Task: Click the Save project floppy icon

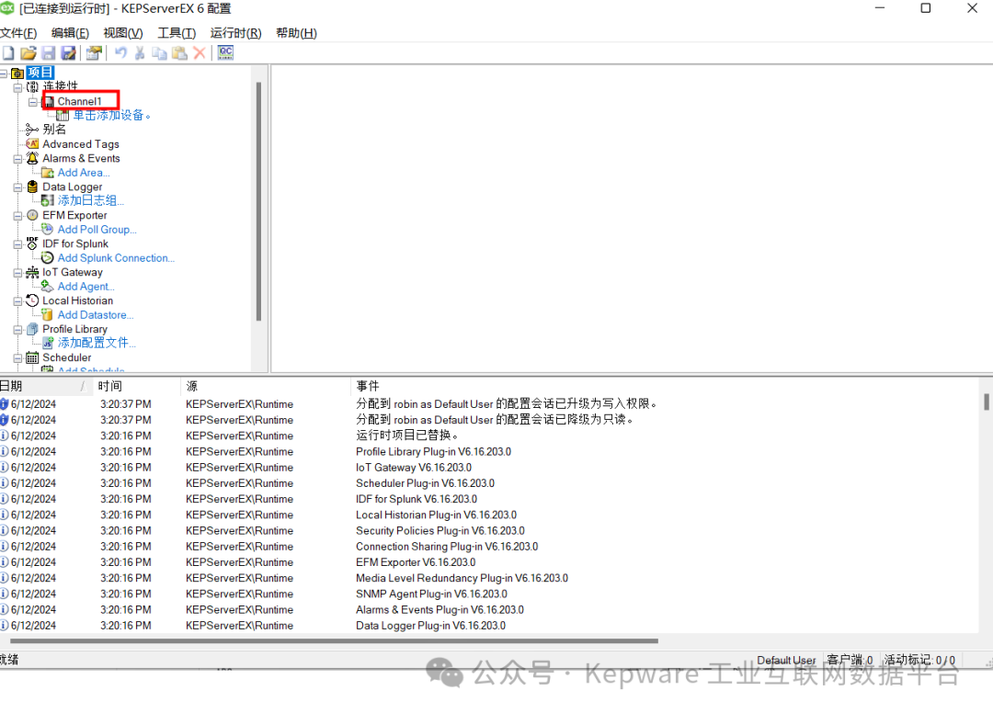Action: [x=49, y=53]
